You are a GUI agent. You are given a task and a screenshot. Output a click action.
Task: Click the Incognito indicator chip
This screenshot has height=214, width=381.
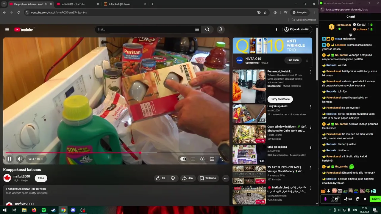click(300, 12)
